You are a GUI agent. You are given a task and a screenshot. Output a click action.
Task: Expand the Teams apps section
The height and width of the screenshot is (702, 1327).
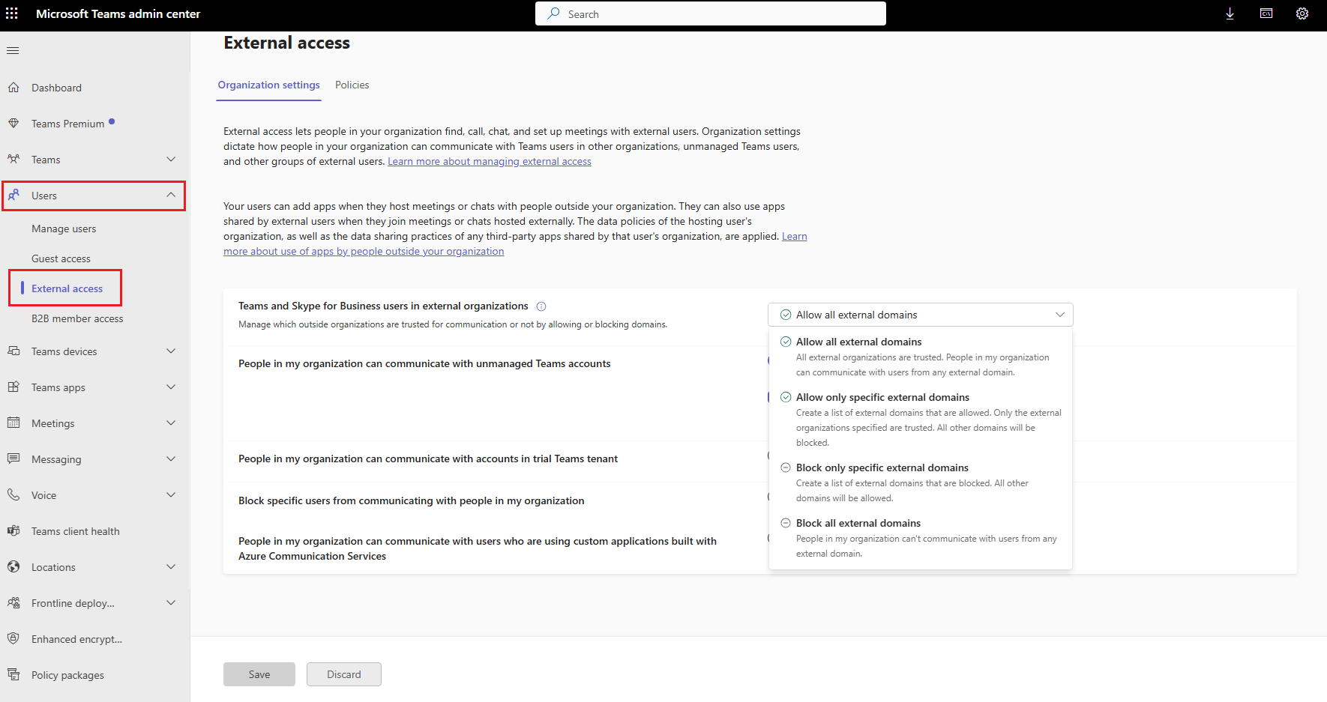click(171, 387)
